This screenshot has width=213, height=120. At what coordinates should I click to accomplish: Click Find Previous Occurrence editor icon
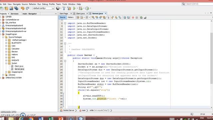(97, 17)
